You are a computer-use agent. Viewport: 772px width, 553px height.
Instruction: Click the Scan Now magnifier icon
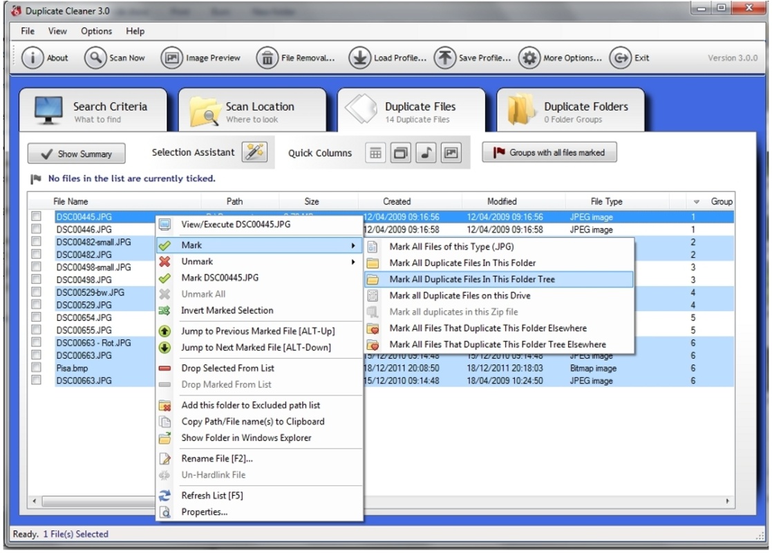tap(95, 58)
